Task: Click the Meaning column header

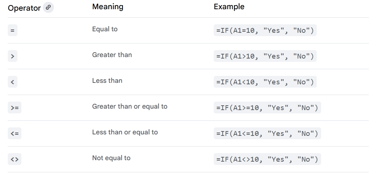Action: (x=108, y=7)
